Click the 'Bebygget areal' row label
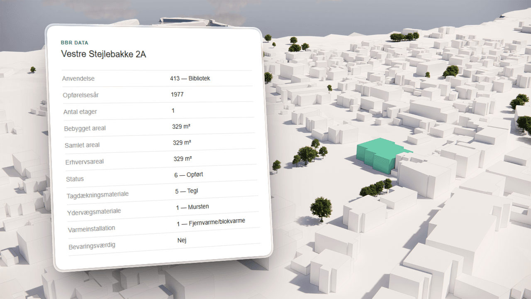Viewport: 531px width, 299px height. tap(85, 128)
